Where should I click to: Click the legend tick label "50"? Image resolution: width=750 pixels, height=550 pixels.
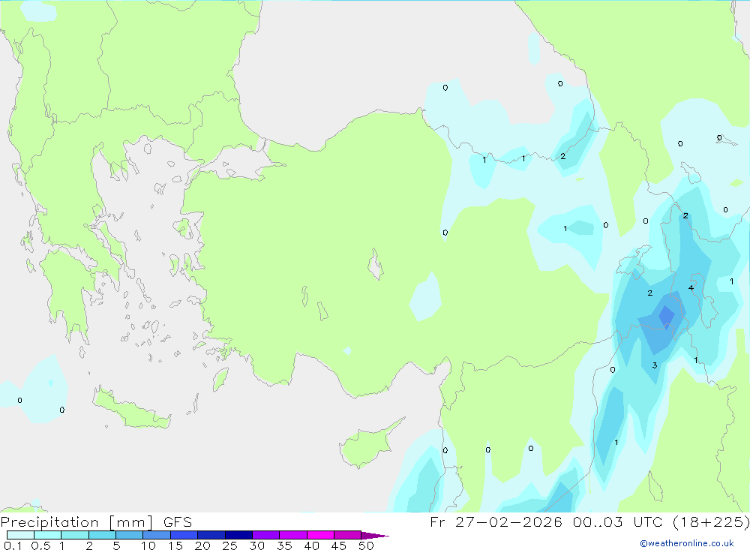tap(366, 545)
